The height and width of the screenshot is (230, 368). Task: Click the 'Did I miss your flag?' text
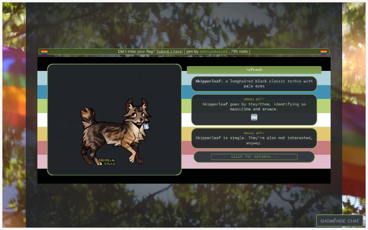pos(137,51)
